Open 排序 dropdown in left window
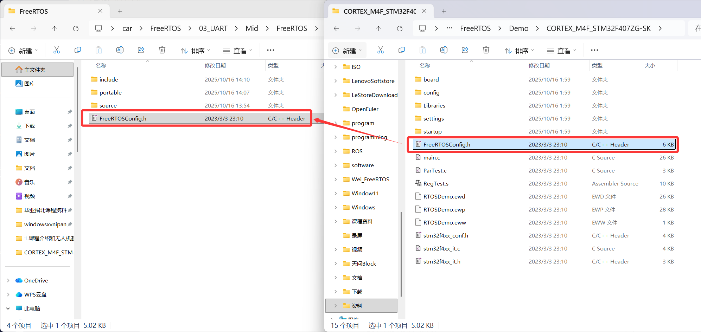701x332 pixels. tap(195, 51)
